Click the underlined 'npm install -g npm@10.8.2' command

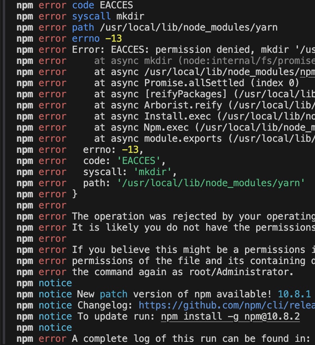[230, 316]
